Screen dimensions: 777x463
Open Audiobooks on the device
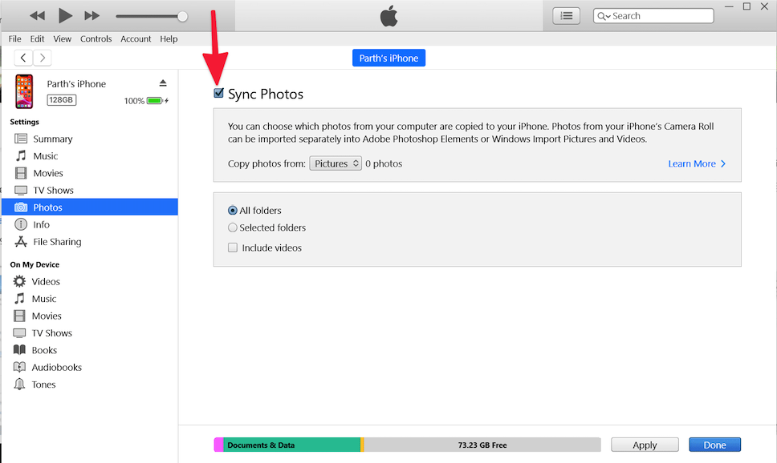56,367
